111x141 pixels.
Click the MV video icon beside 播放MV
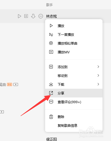coord(51,52)
